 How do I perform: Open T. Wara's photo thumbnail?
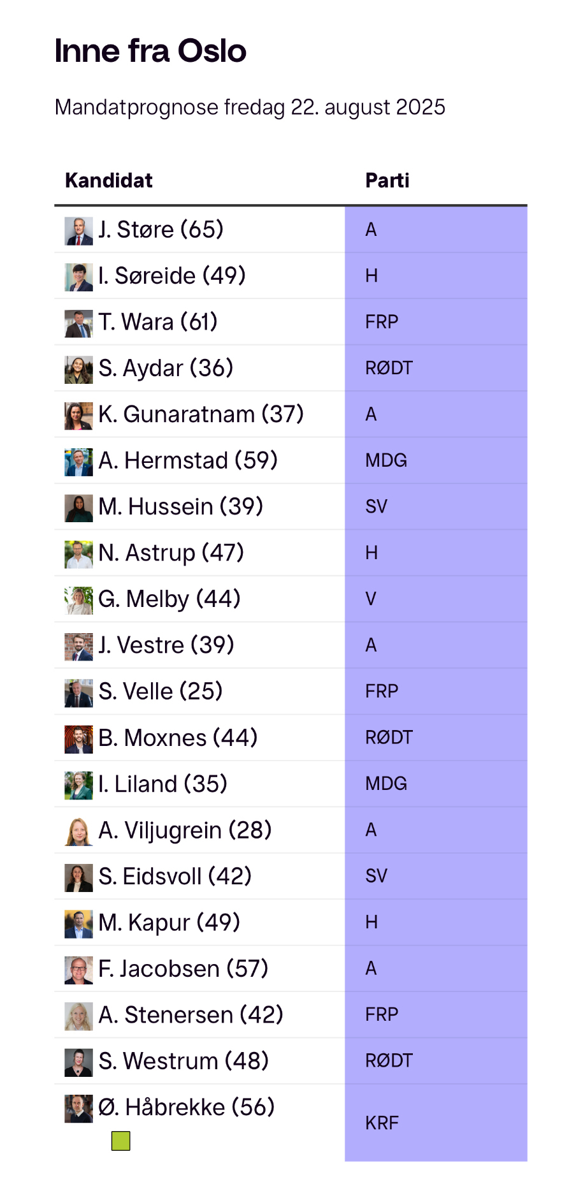[x=78, y=323]
